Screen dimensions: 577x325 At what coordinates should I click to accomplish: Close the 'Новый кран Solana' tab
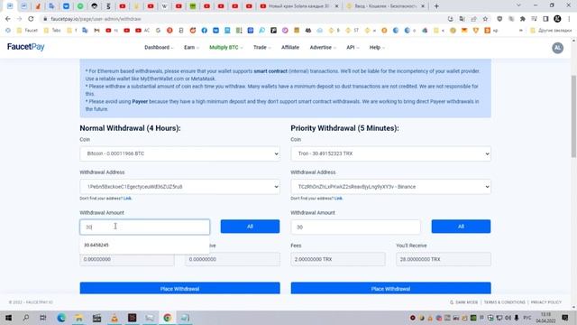(336, 6)
